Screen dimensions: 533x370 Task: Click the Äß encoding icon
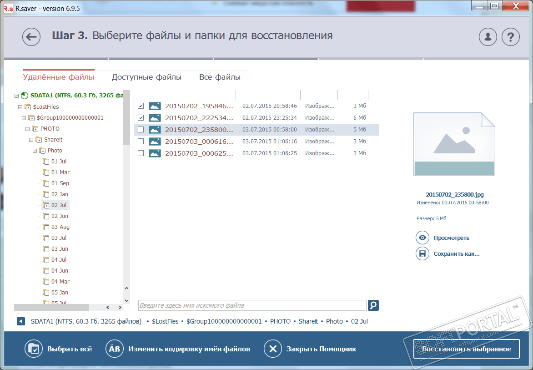click(114, 349)
